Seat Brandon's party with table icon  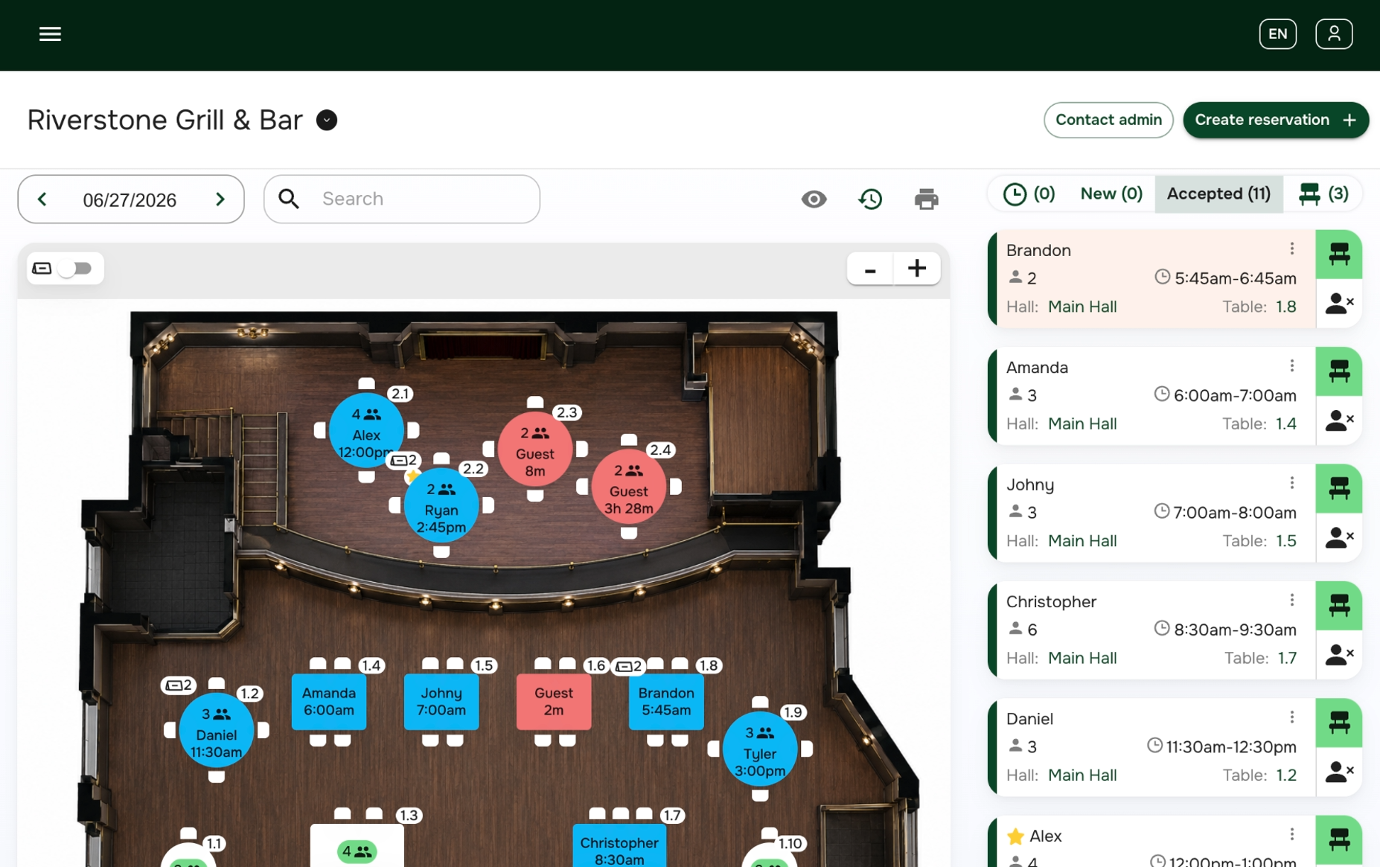1338,255
